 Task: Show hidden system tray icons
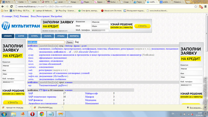click(177, 114)
